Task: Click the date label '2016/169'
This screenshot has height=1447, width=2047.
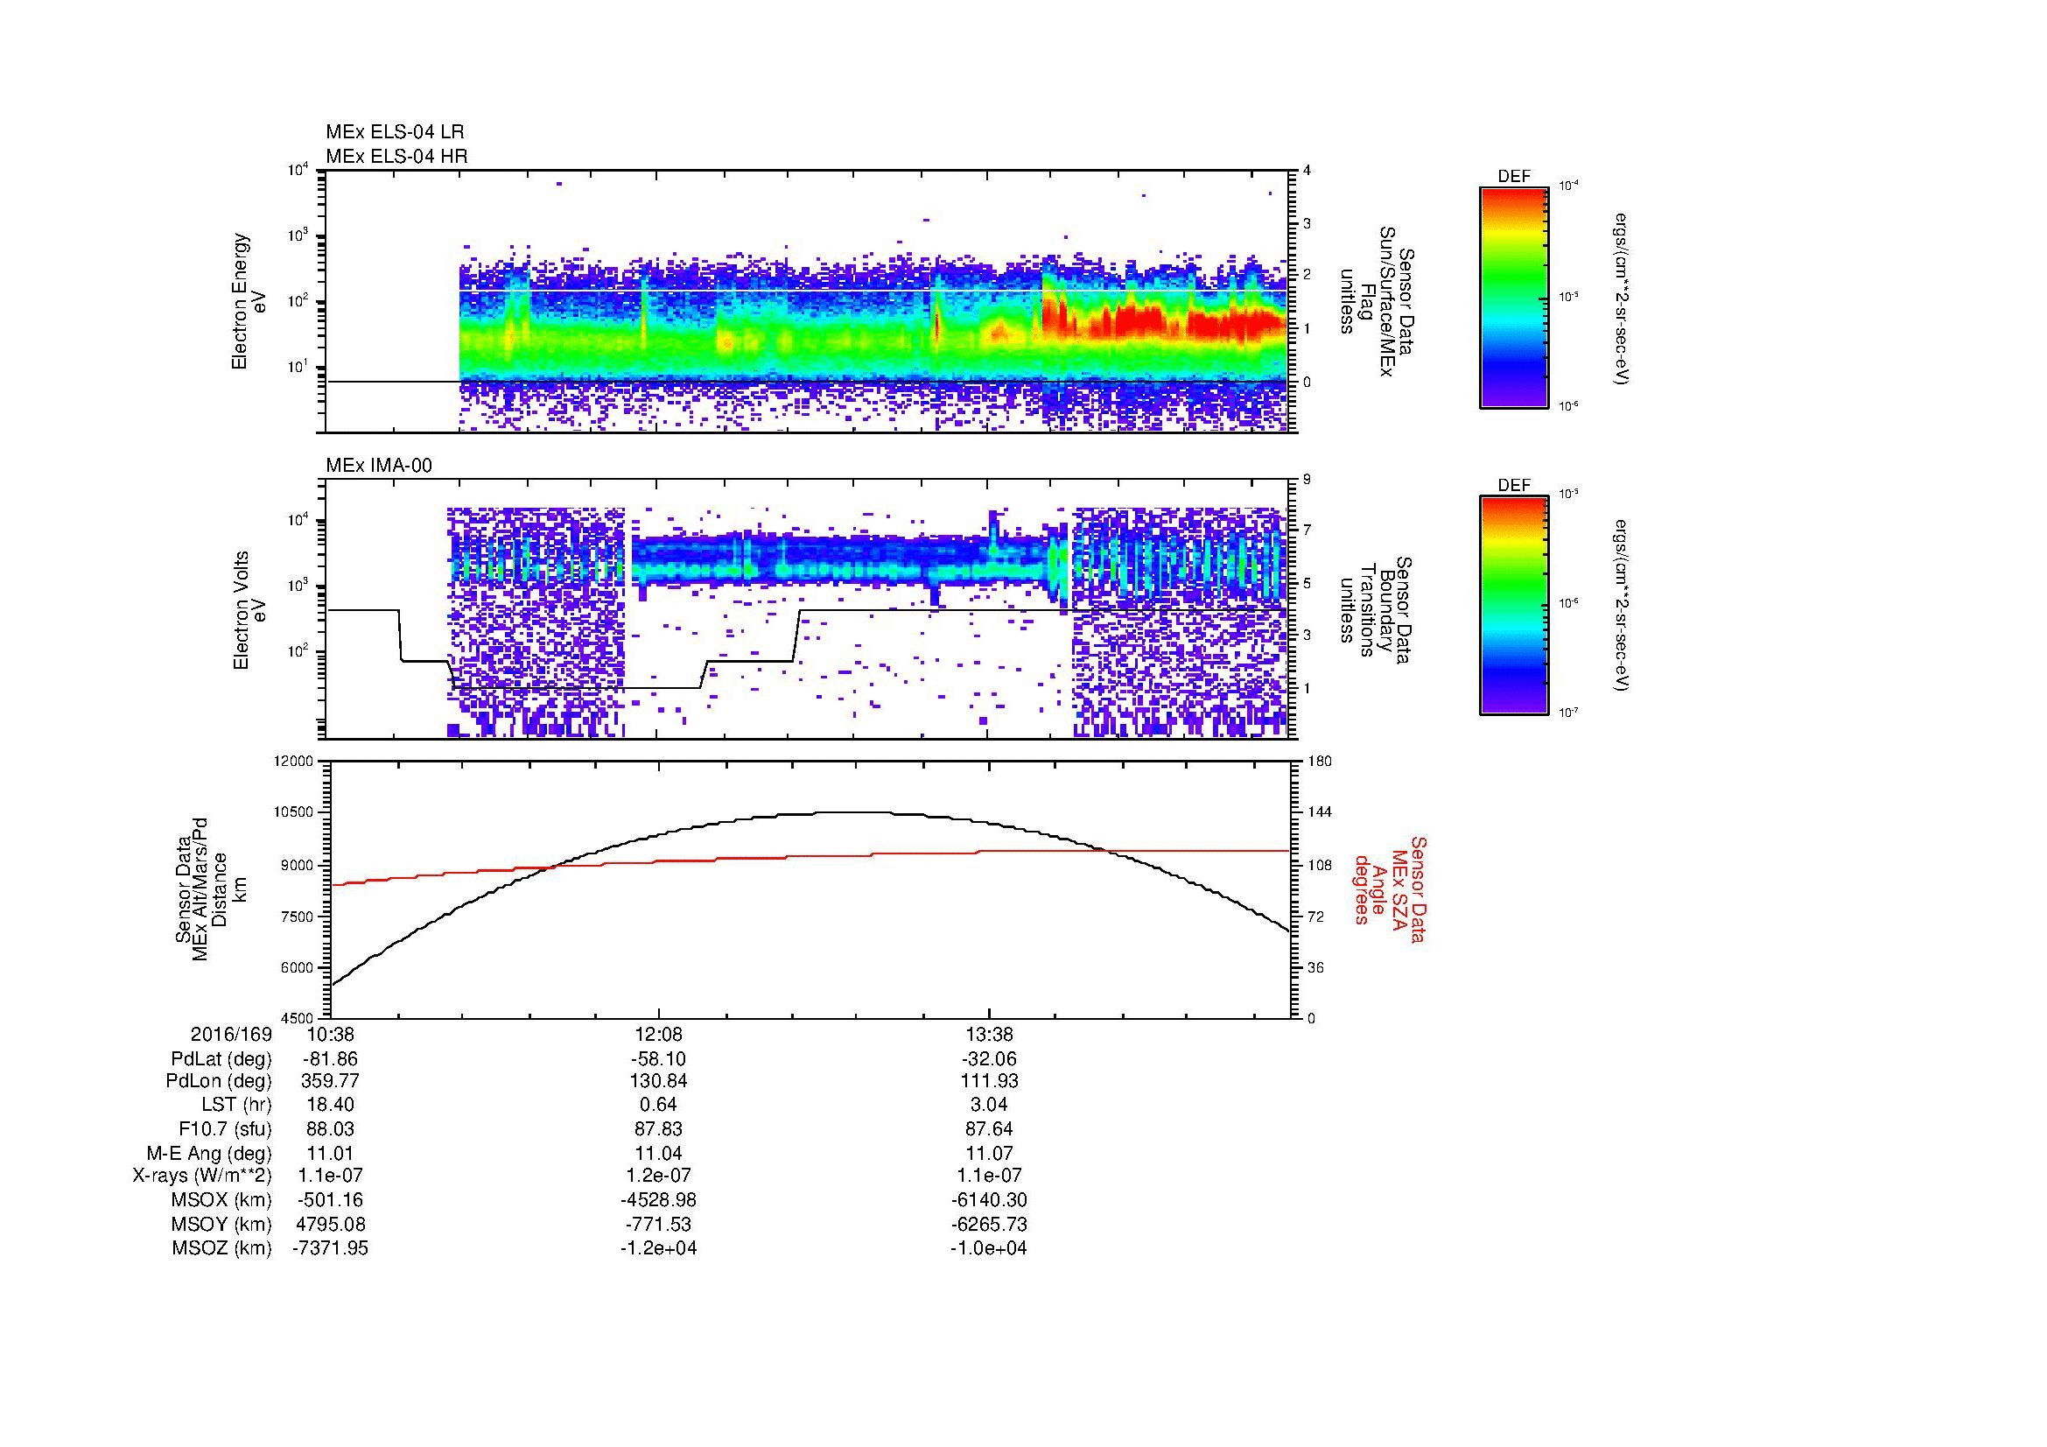Action: point(231,1035)
